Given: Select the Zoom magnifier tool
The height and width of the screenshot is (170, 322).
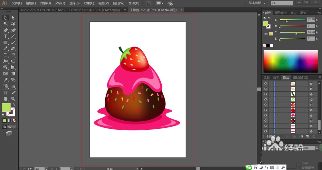Looking at the screenshot, I should tap(13, 99).
